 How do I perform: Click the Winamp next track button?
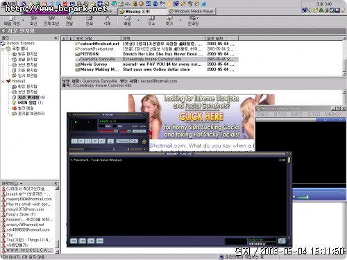[x=102, y=141]
